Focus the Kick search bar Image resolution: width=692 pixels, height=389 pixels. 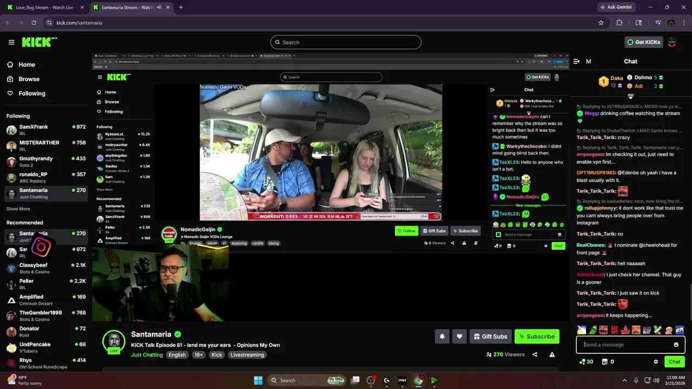point(346,42)
